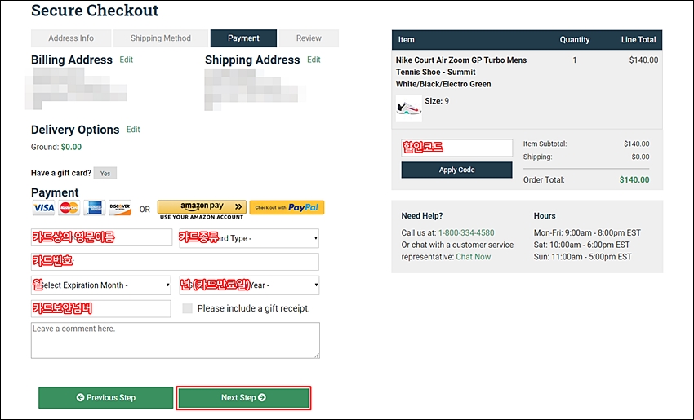Call the 1-800-334-4580 phone link
Screen dimensions: 694x420
coord(466,233)
